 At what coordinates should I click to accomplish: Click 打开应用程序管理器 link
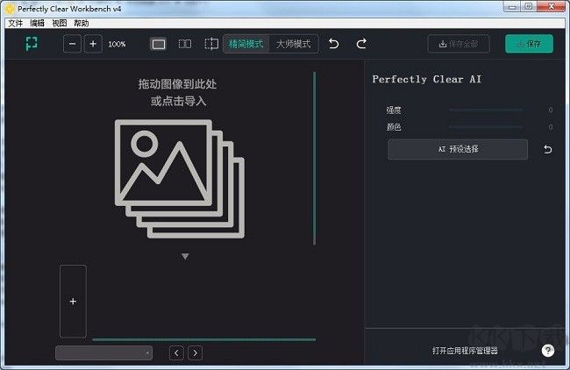tap(465, 351)
